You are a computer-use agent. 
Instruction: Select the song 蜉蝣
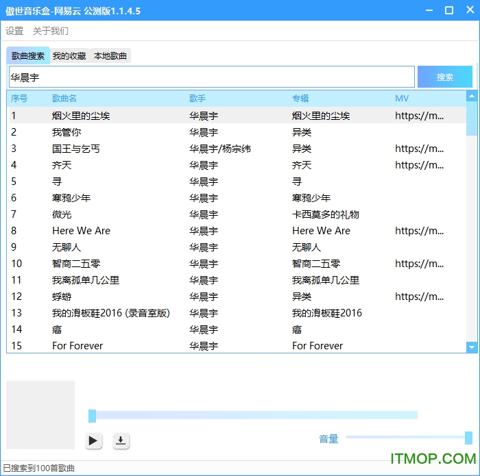point(62,297)
